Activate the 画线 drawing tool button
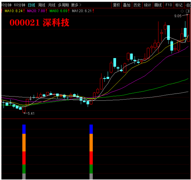 [x=158, y=5]
